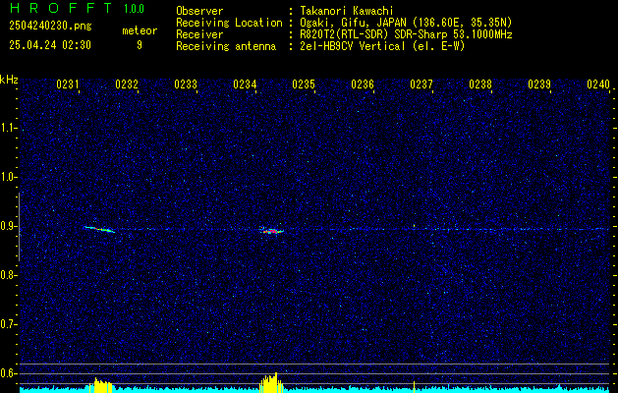Click the kHz axis unit label
Image resolution: width=618 pixels, height=393 pixels.
tap(9, 80)
